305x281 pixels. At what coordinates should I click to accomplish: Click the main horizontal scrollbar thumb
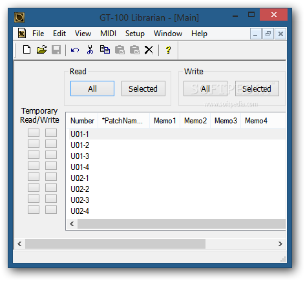click(115, 244)
